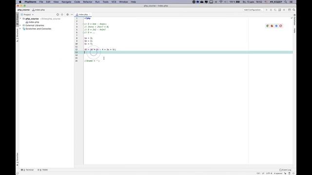
Task: Close the index.php editor tab
Action: coord(90,15)
